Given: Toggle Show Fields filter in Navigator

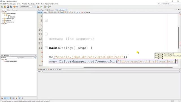Looking at the screenshot, I should click(x=5, y=98).
